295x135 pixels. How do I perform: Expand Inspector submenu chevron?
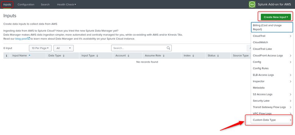tap(290, 81)
